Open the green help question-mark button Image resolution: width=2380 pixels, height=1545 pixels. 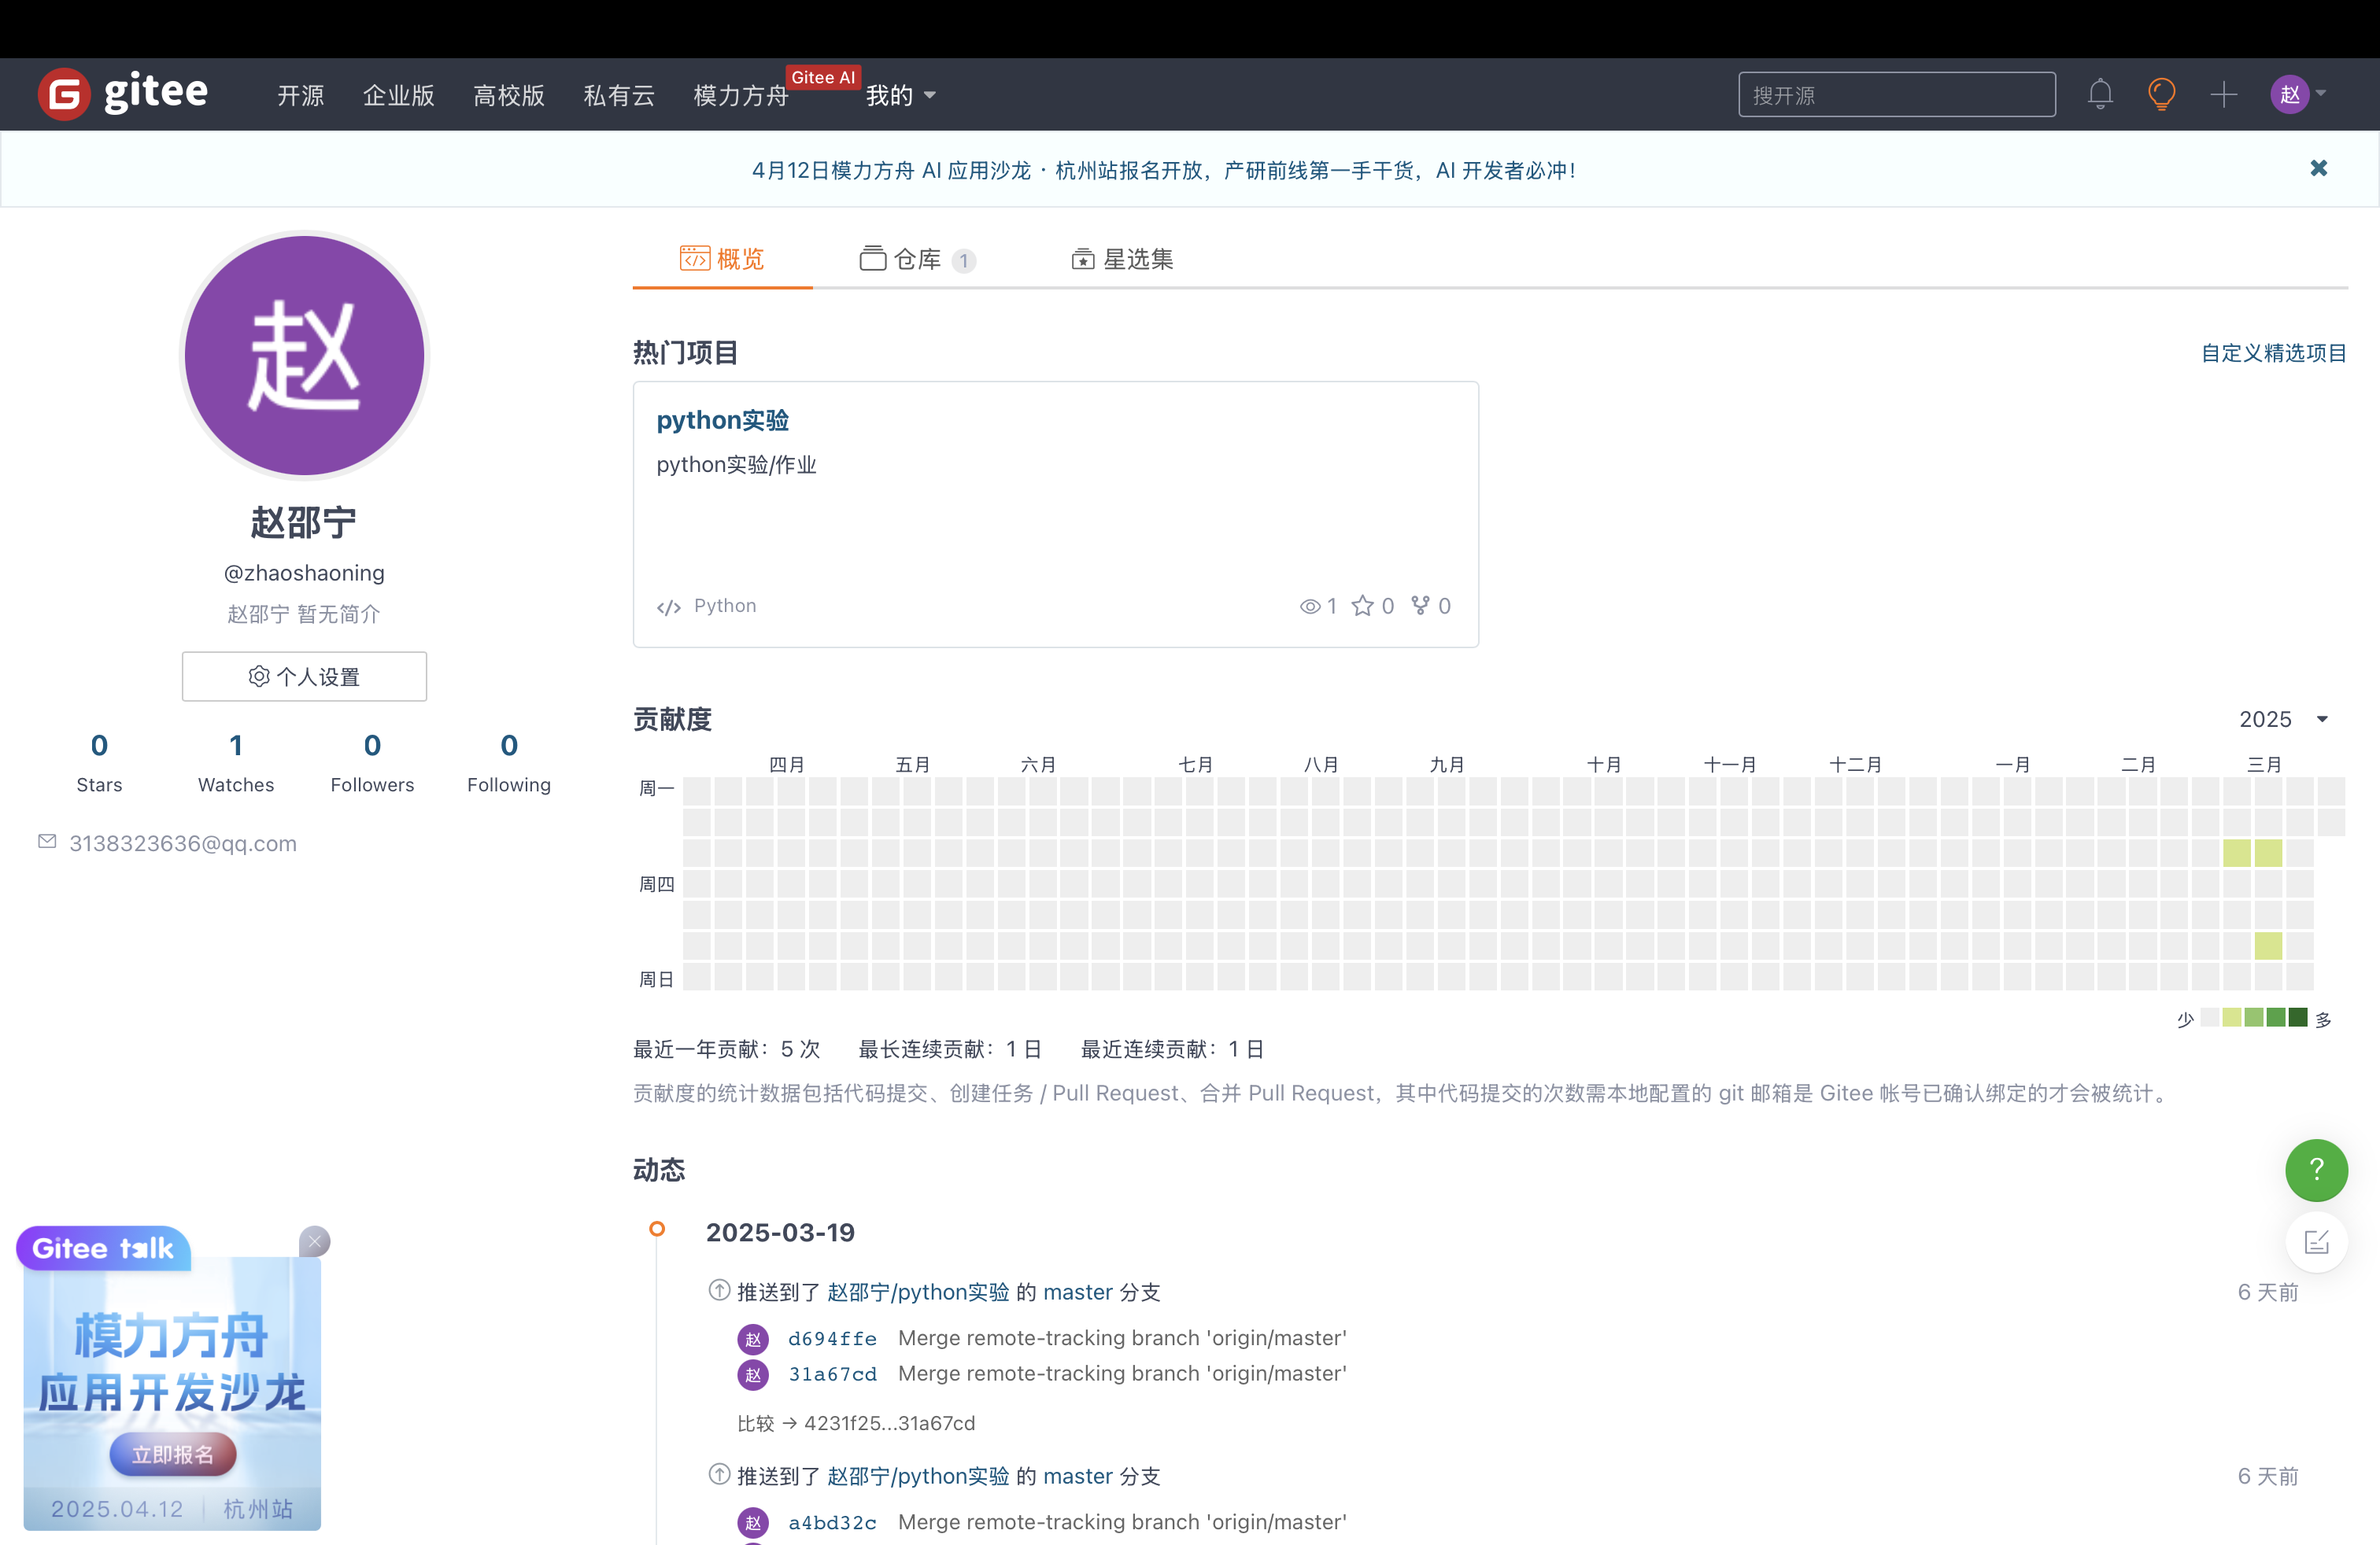point(2316,1169)
